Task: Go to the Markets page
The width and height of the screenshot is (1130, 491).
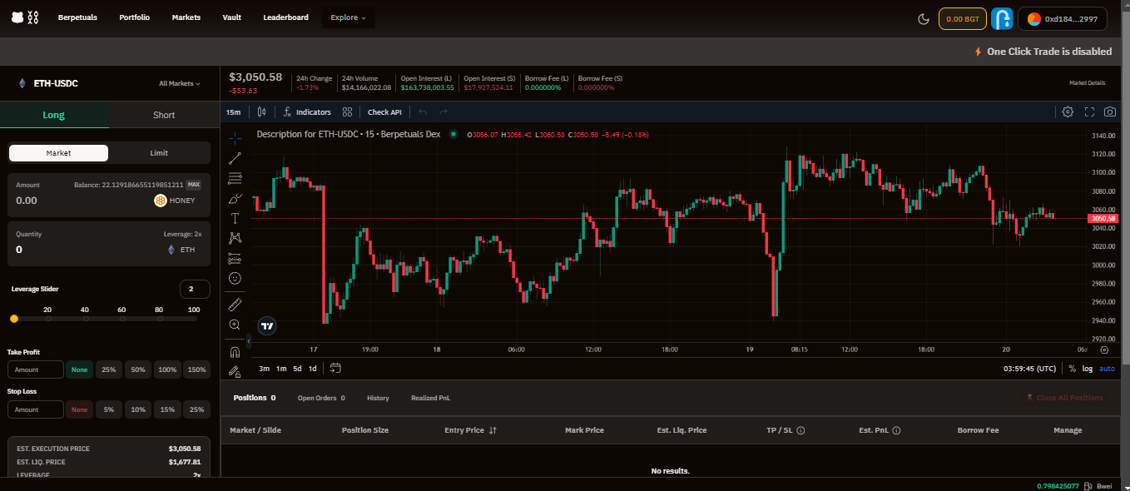Action: pyautogui.click(x=186, y=17)
